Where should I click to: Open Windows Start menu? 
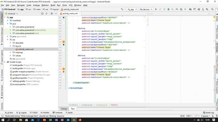3,120
